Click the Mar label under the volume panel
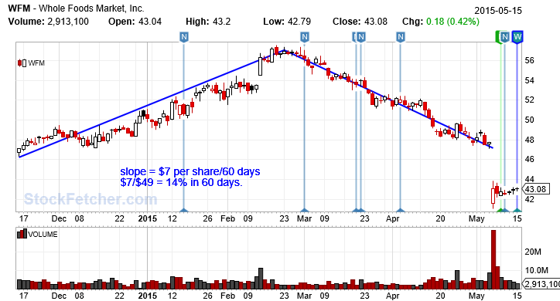 304,296
